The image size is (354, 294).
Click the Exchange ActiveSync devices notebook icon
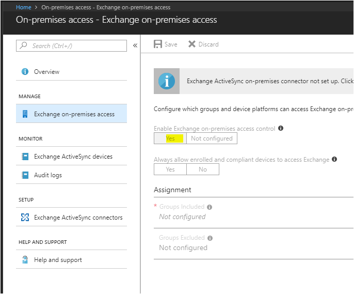(x=25, y=157)
